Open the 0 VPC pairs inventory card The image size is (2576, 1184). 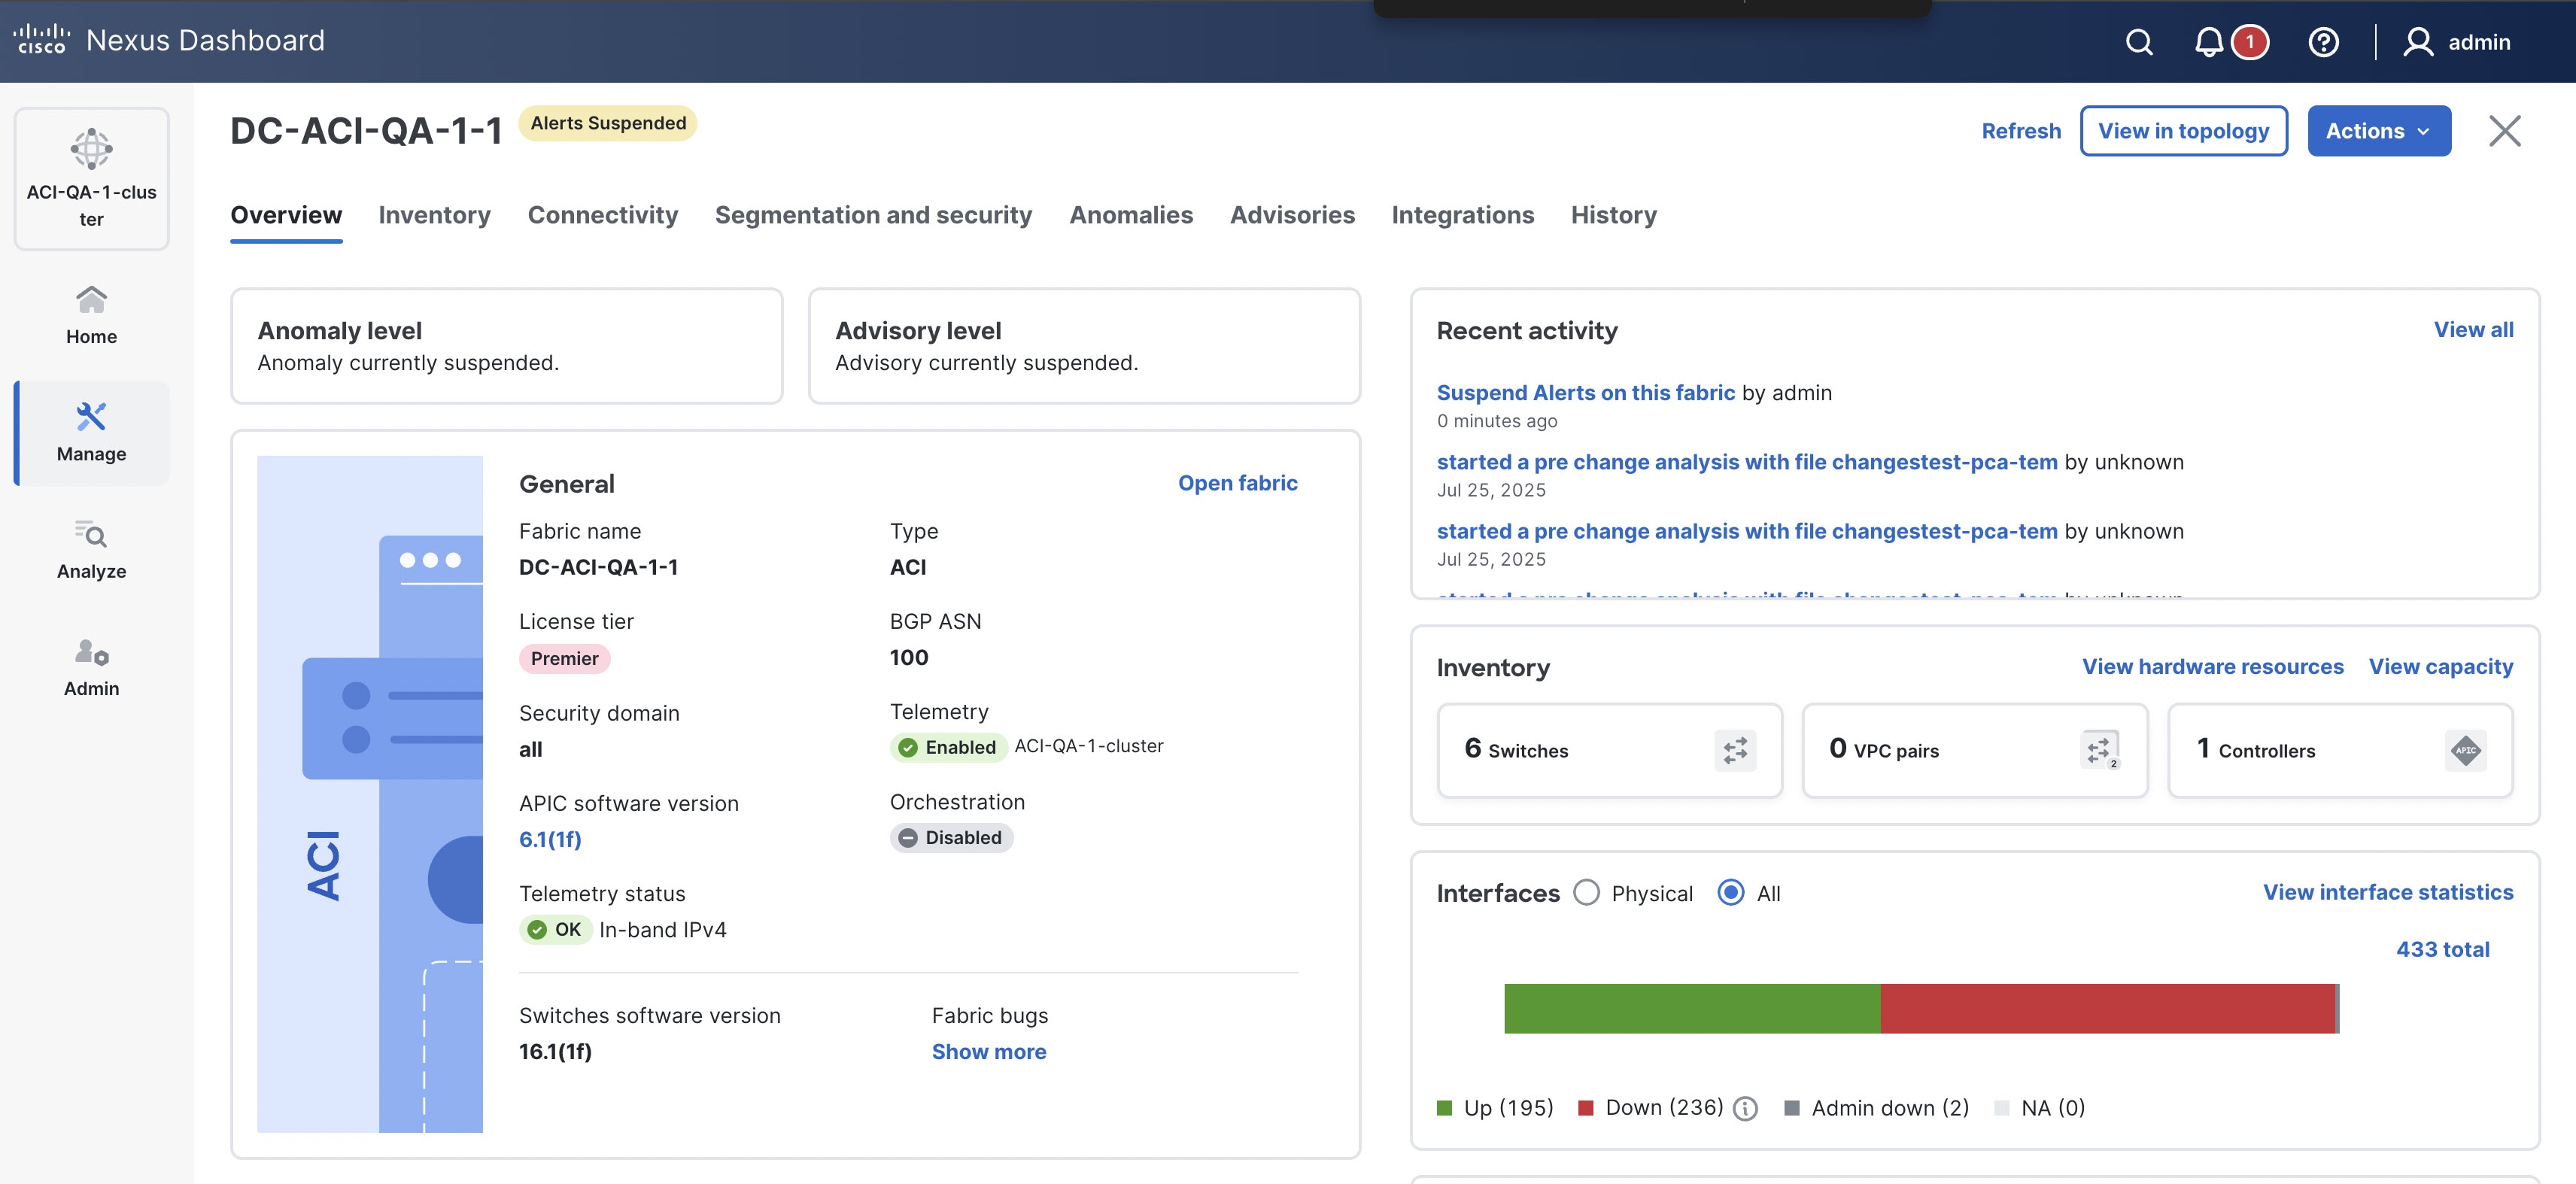click(1974, 750)
